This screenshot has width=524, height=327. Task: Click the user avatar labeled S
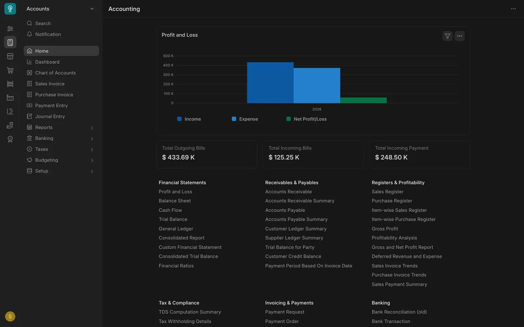[10, 316]
